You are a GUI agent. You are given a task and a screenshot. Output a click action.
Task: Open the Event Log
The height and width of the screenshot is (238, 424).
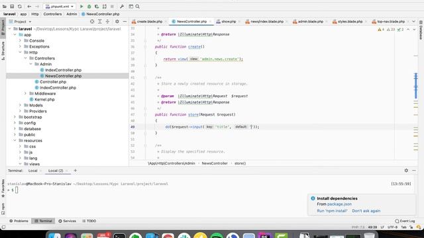pyautogui.click(x=405, y=221)
